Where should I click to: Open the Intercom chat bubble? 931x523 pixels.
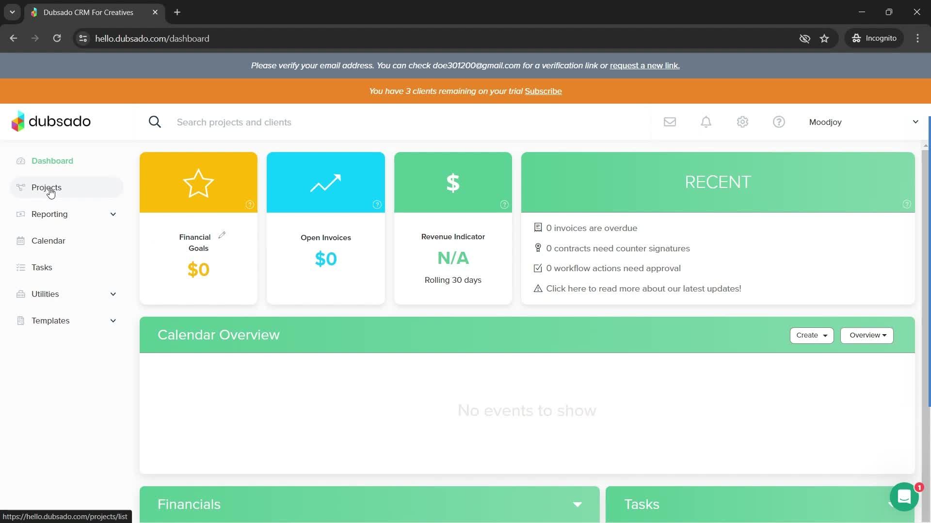904,497
